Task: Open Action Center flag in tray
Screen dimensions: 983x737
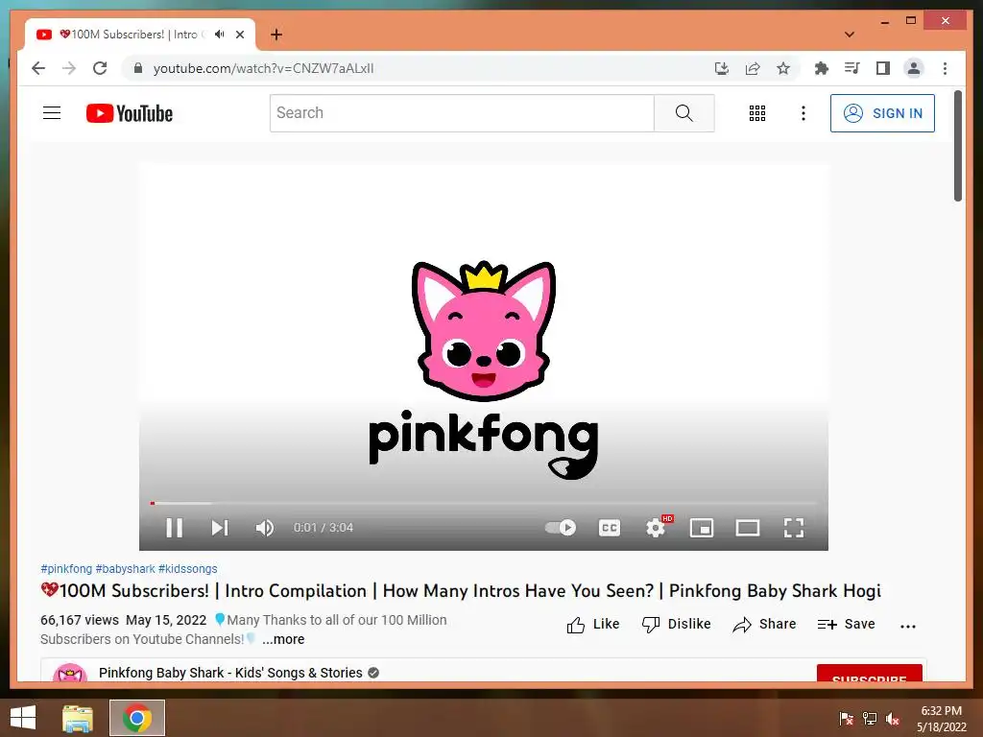Action: 846,719
